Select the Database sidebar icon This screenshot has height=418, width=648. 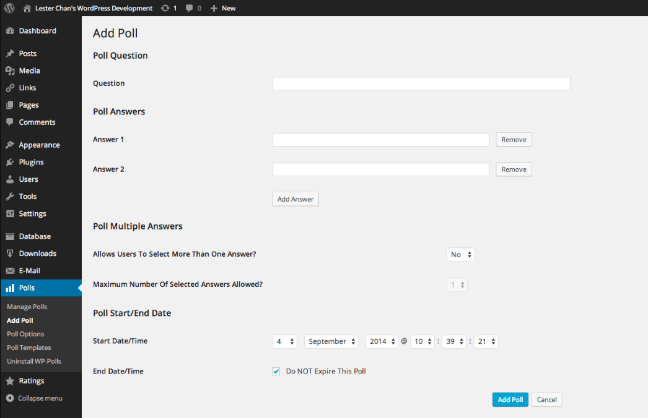point(9,236)
